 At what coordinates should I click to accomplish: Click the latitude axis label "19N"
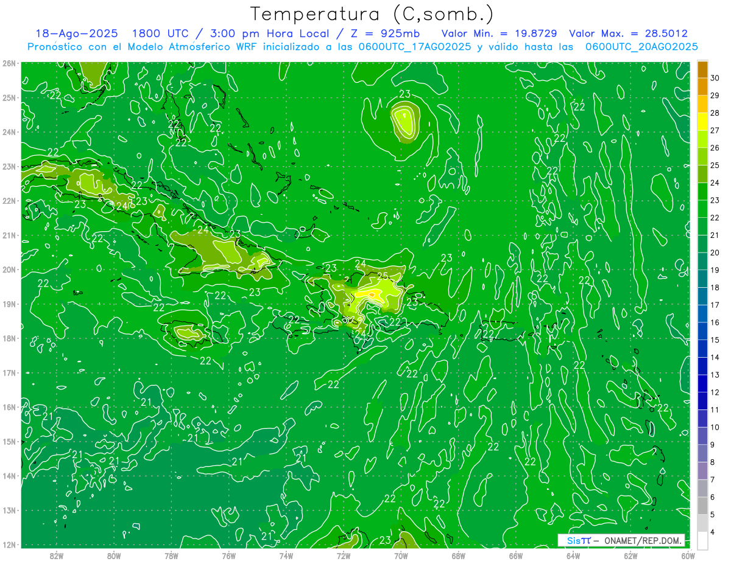point(9,304)
